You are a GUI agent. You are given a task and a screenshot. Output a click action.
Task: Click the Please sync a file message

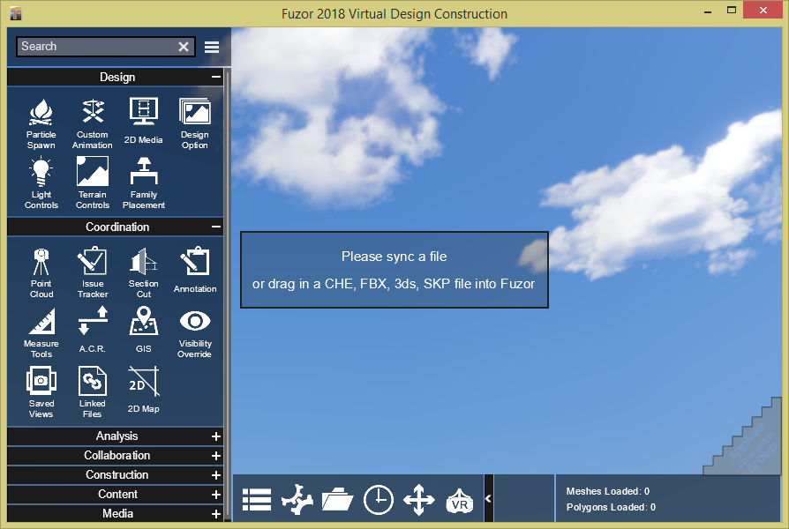[394, 257]
